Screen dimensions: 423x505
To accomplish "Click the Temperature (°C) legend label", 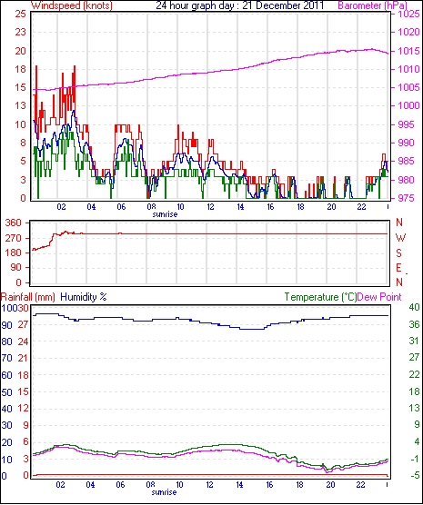I will pos(319,297).
